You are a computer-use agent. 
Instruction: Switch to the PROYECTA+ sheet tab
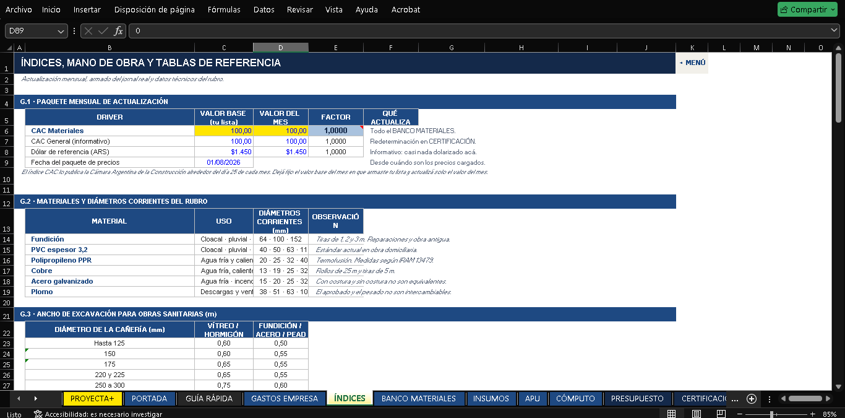[x=93, y=399]
